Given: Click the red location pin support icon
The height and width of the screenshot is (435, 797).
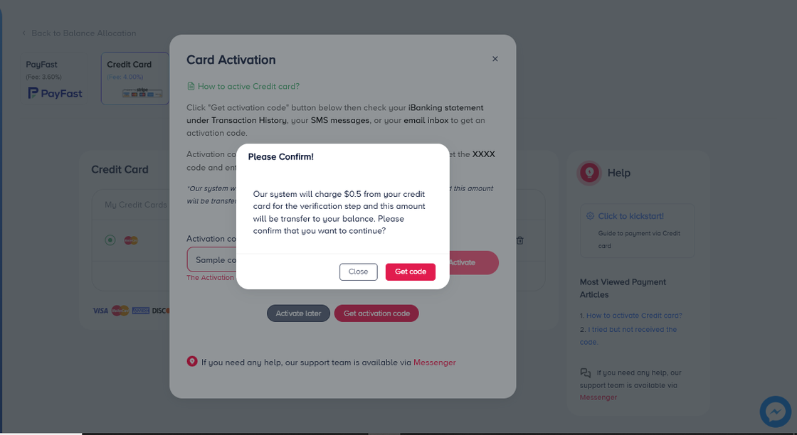Looking at the screenshot, I should coord(191,362).
